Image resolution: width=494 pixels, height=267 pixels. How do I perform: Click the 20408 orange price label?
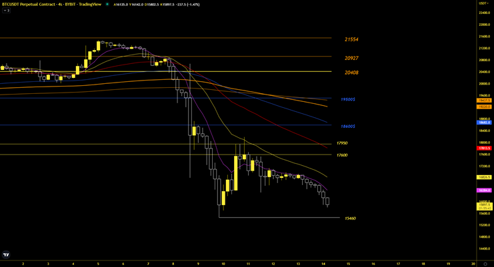(351, 73)
